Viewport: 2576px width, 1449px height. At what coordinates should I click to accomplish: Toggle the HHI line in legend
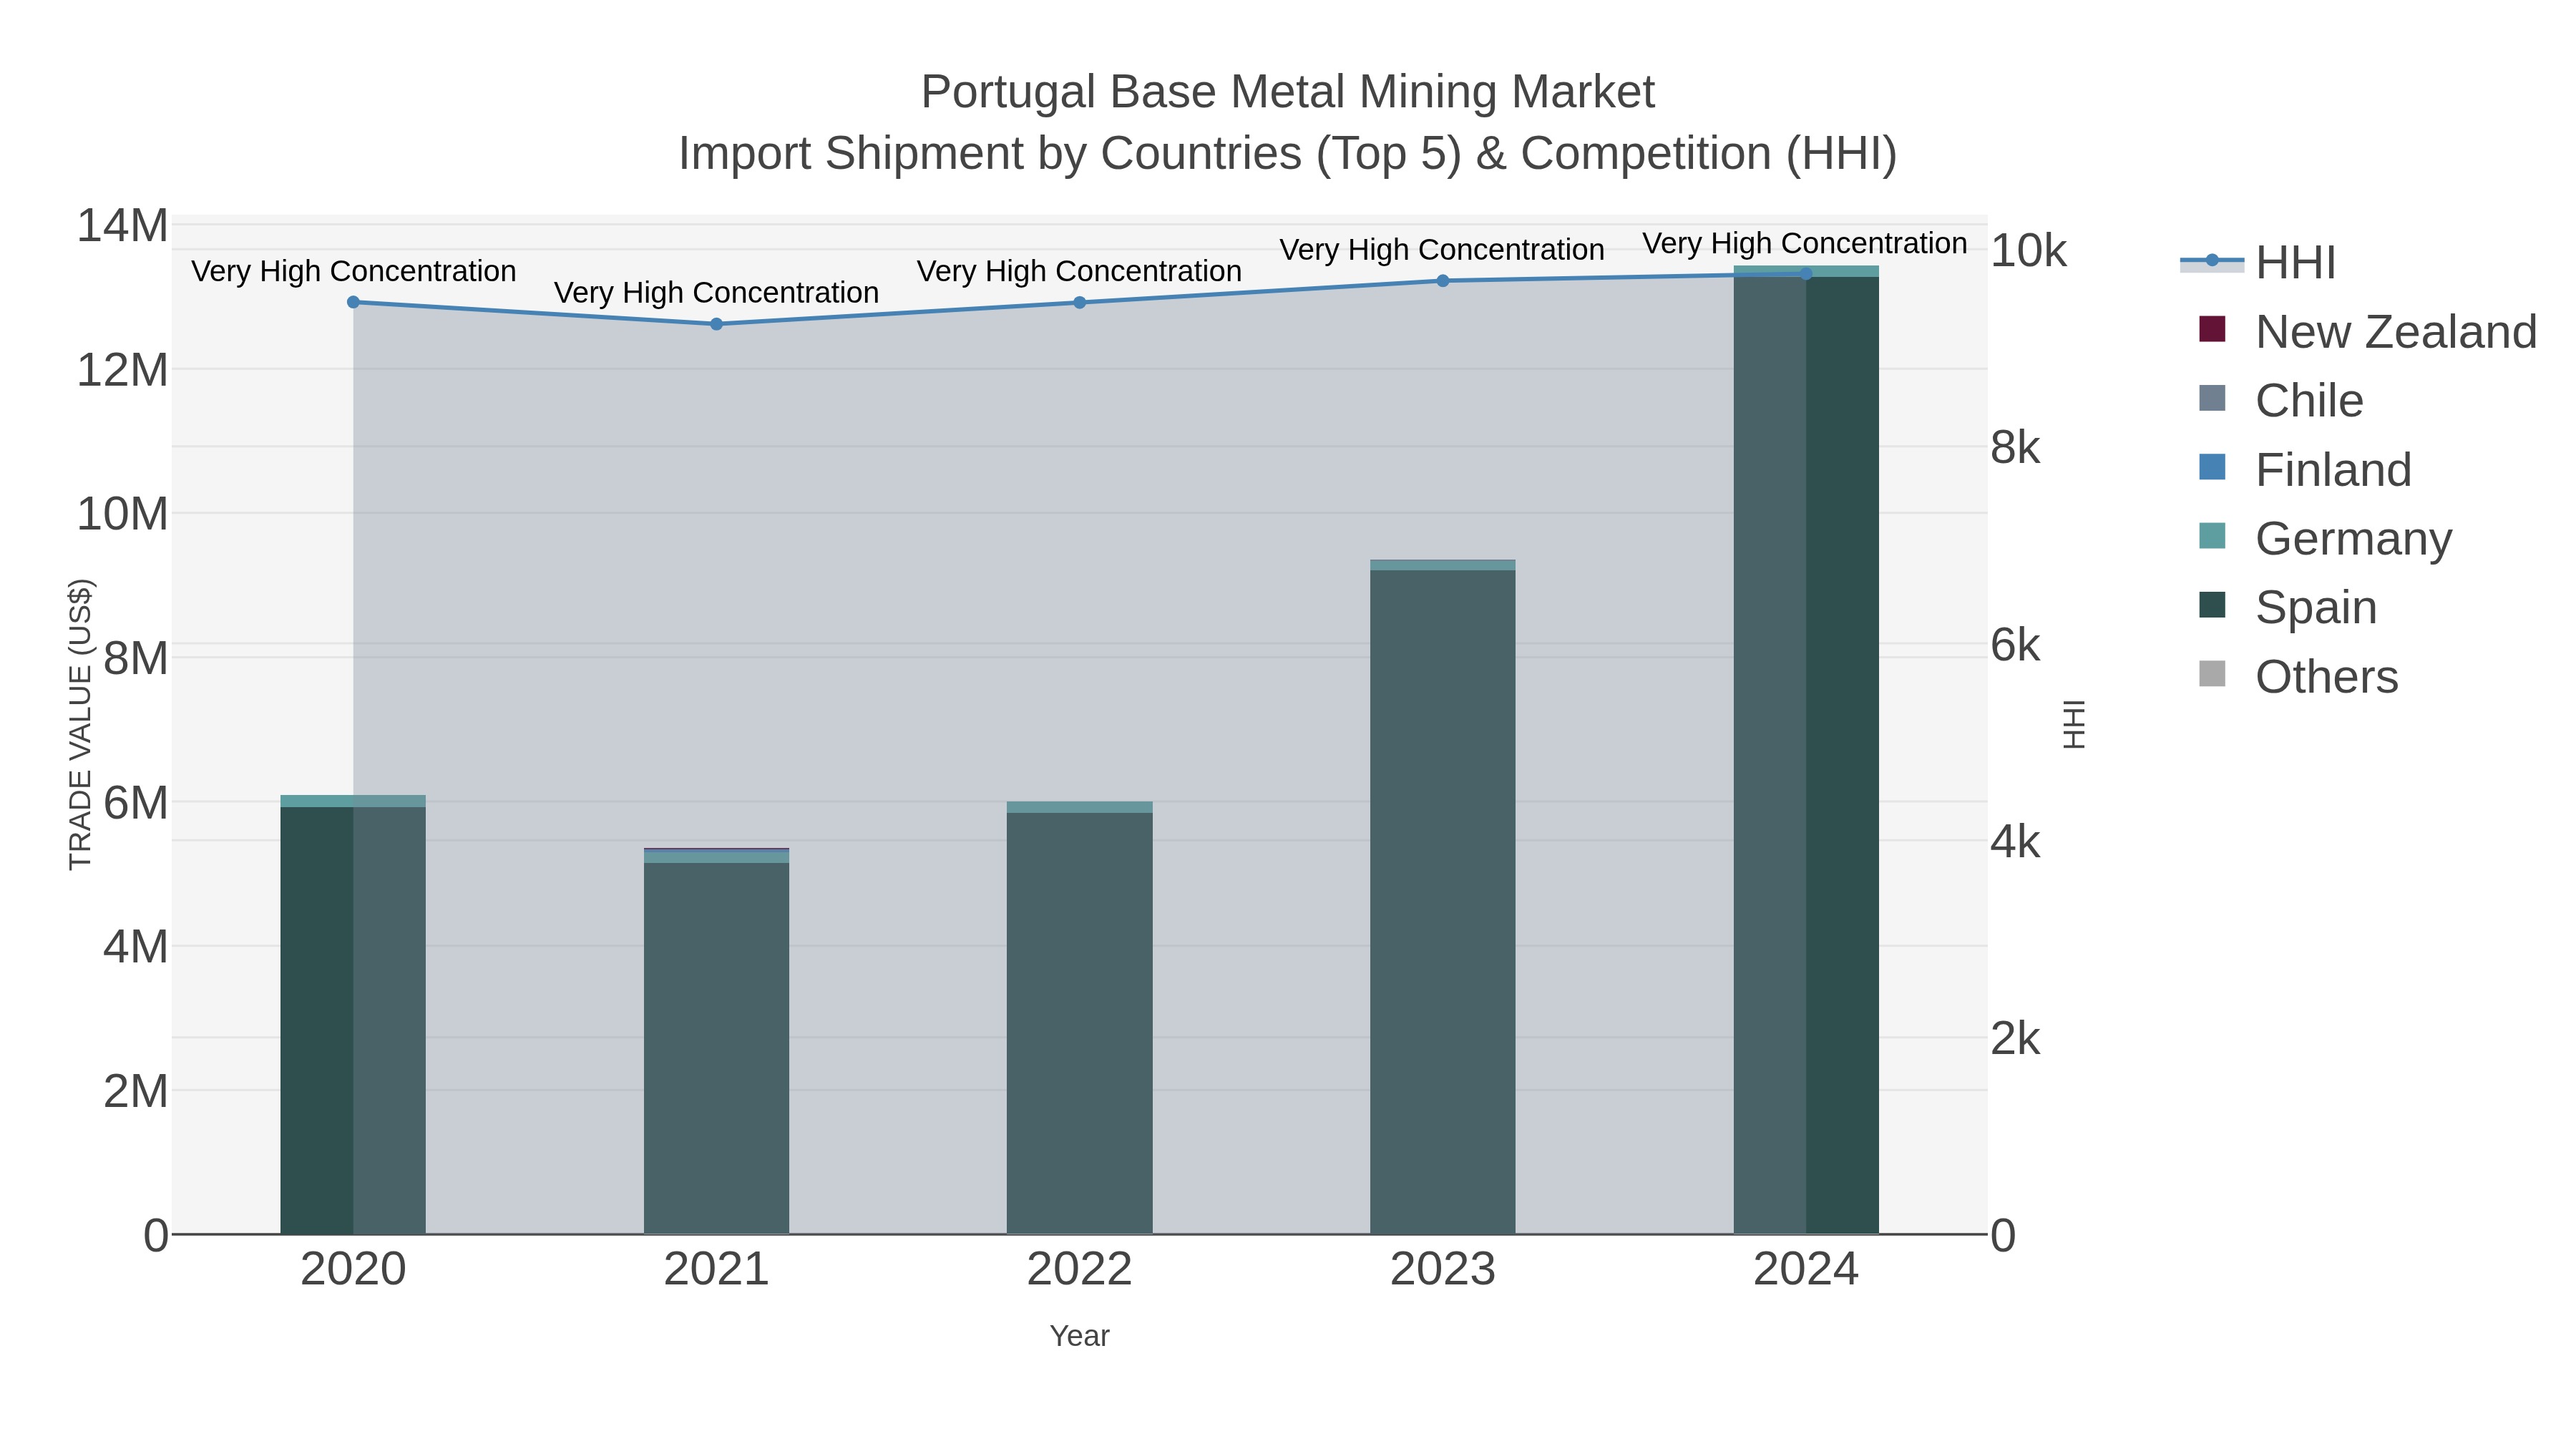tap(2258, 262)
